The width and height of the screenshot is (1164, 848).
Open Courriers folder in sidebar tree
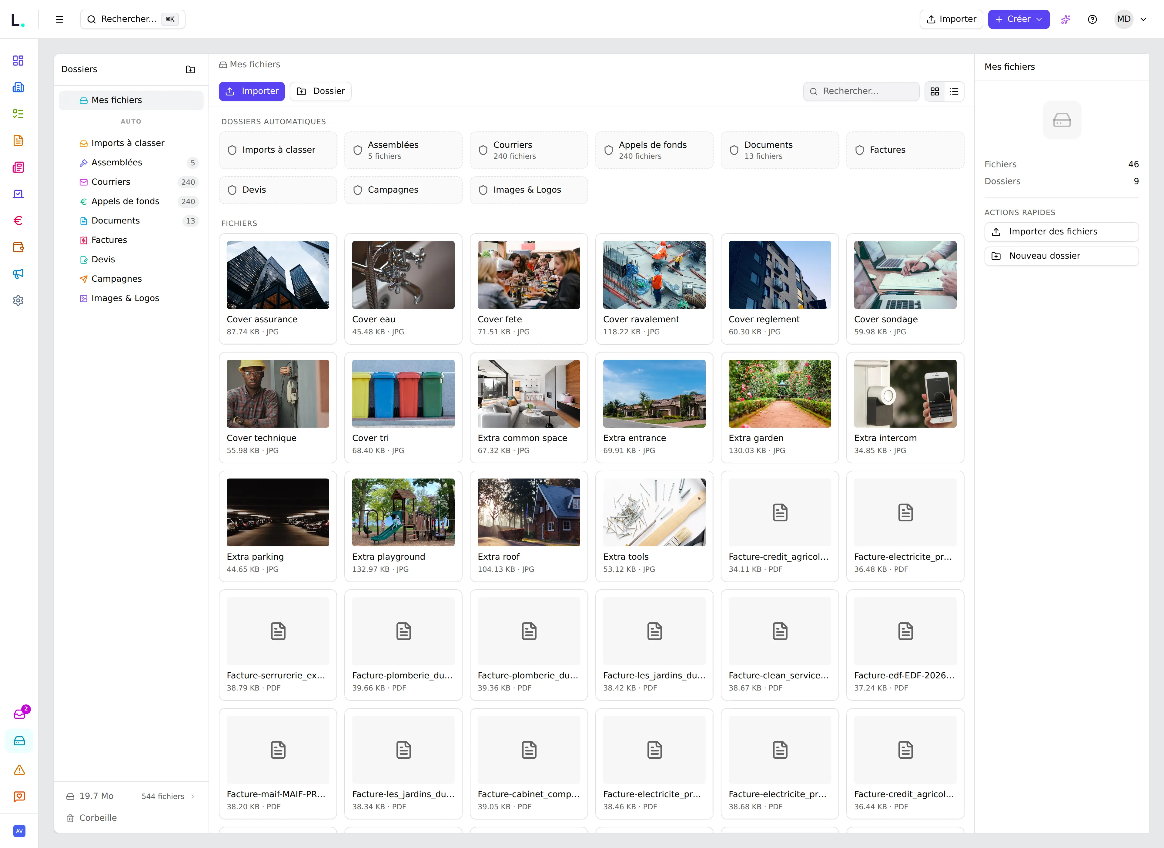[131, 182]
